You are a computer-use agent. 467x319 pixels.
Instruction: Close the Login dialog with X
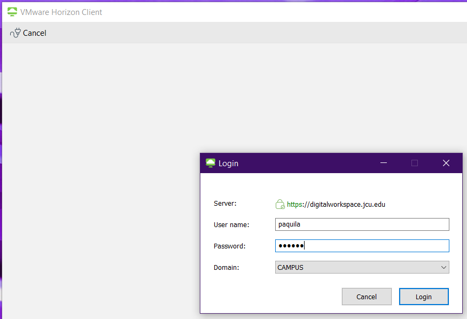click(x=446, y=163)
